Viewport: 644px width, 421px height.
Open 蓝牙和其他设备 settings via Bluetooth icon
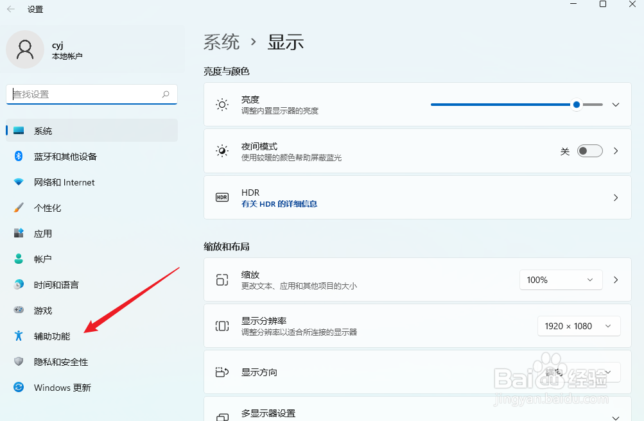pyautogui.click(x=18, y=156)
